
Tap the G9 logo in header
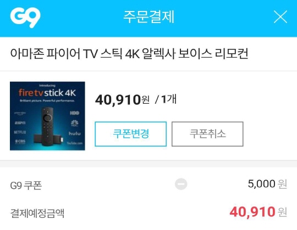point(25,18)
